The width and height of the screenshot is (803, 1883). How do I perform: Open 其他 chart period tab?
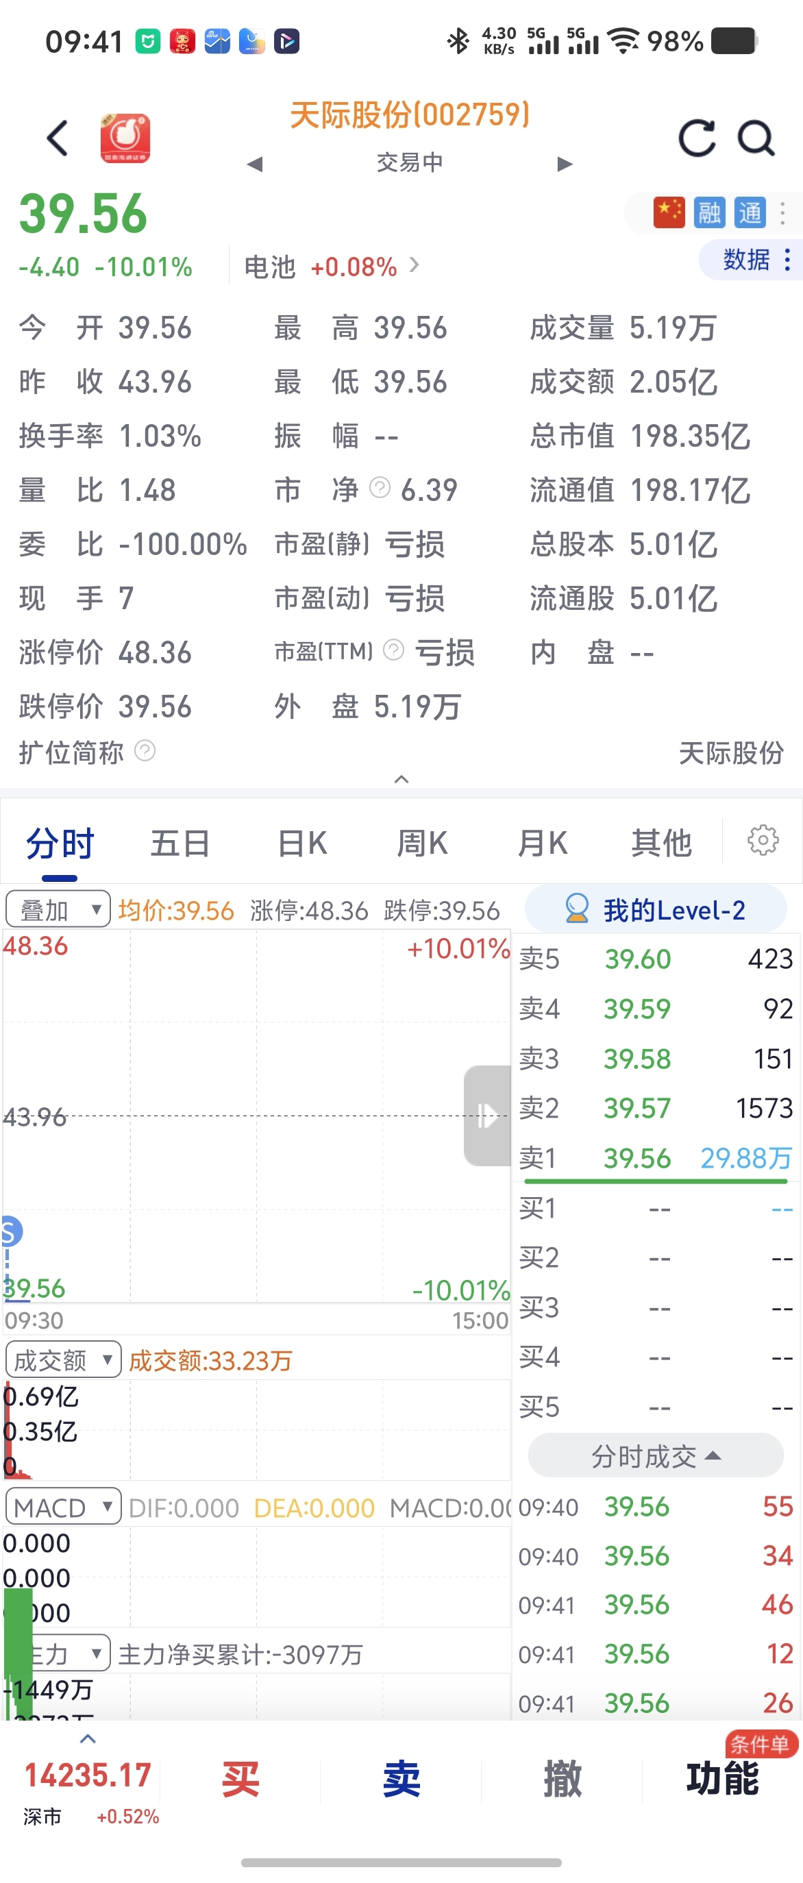pyautogui.click(x=661, y=844)
